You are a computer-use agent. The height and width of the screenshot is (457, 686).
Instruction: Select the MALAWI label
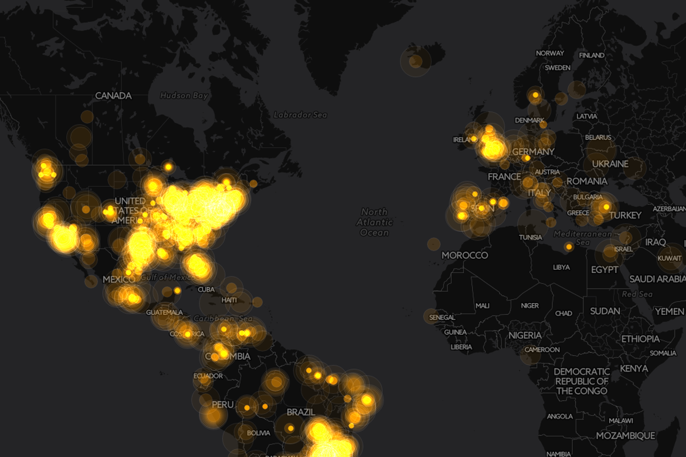click(621, 420)
